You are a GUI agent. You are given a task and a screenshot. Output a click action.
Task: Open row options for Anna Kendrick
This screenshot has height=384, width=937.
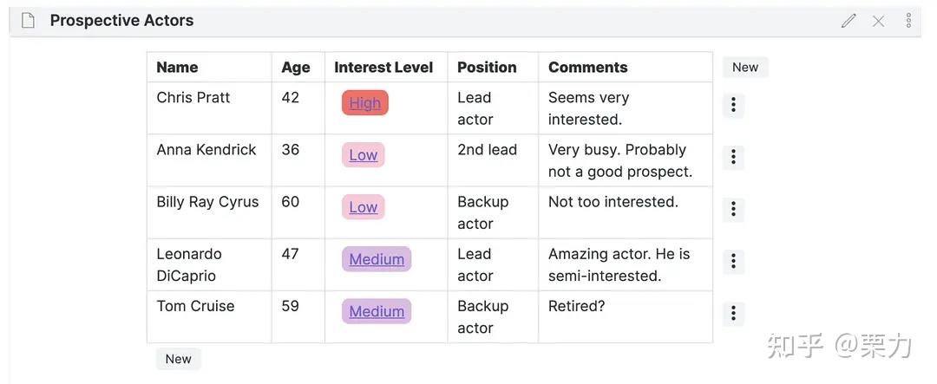733,157
